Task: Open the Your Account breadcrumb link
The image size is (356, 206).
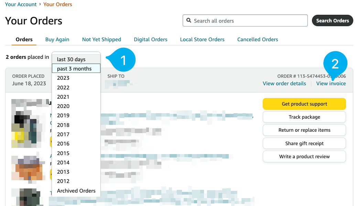Action: coord(21,4)
